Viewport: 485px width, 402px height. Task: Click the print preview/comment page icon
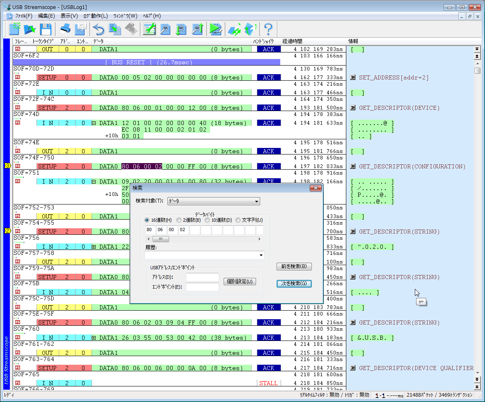[x=80, y=30]
